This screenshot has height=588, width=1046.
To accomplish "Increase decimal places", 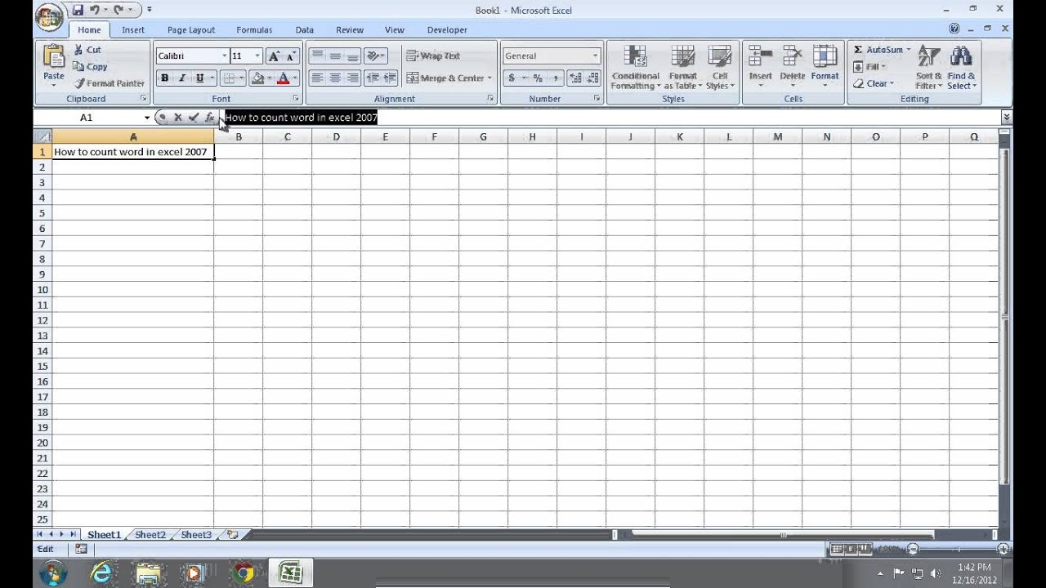I will [574, 78].
